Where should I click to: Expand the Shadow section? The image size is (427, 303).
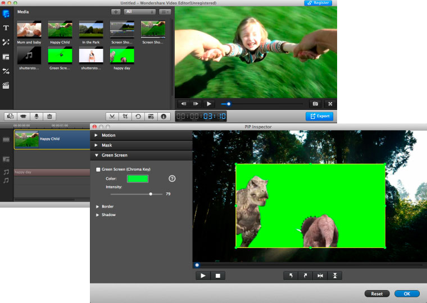[x=108, y=215]
